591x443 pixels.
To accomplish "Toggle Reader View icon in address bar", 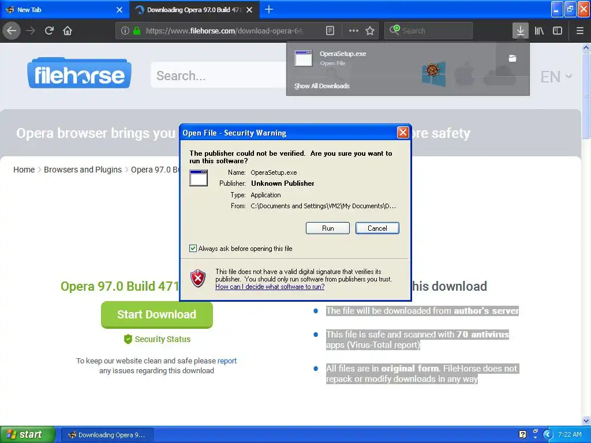I will coord(330,31).
